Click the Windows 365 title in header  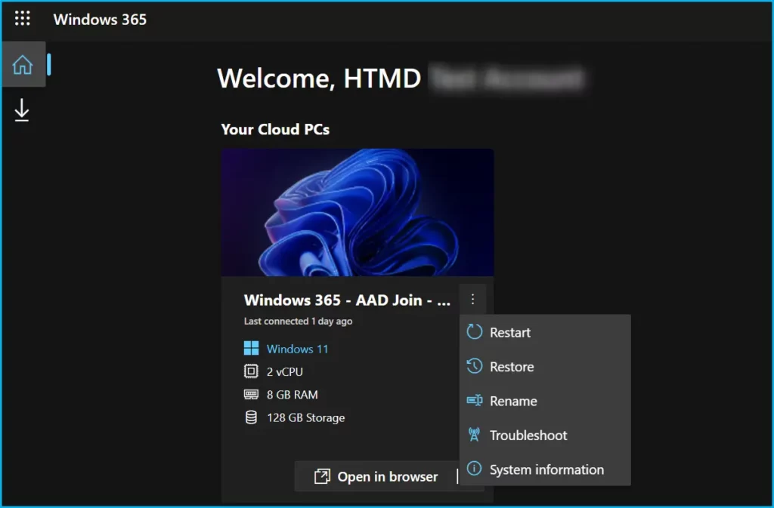click(100, 20)
